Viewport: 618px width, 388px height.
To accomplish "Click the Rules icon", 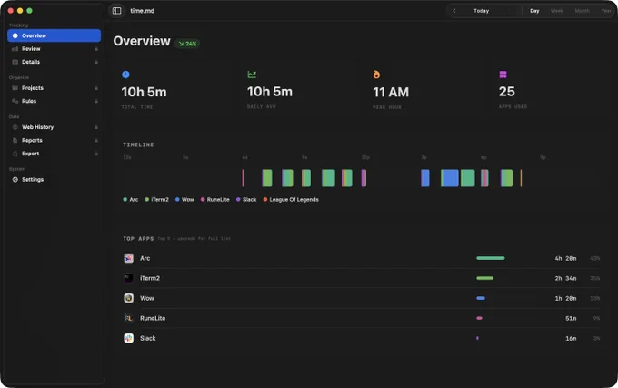I will (x=15, y=101).
